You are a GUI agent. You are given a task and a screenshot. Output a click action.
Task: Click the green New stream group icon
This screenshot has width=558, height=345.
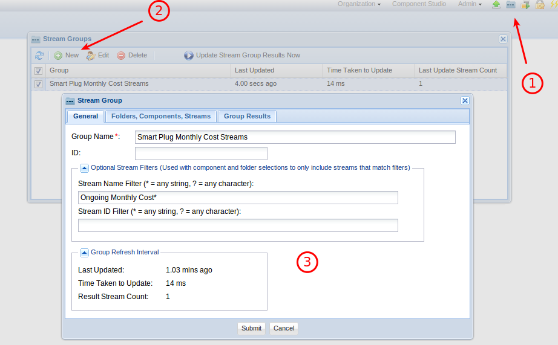tap(58, 56)
